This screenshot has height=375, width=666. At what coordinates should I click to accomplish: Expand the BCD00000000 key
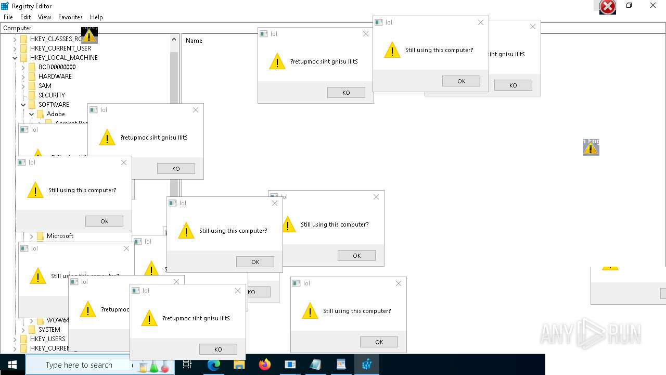tap(23, 67)
